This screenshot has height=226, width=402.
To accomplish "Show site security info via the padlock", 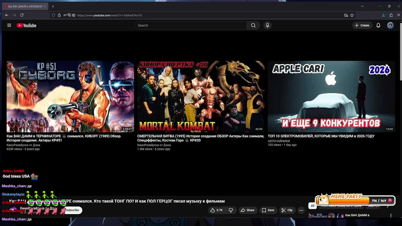I will [59, 15].
